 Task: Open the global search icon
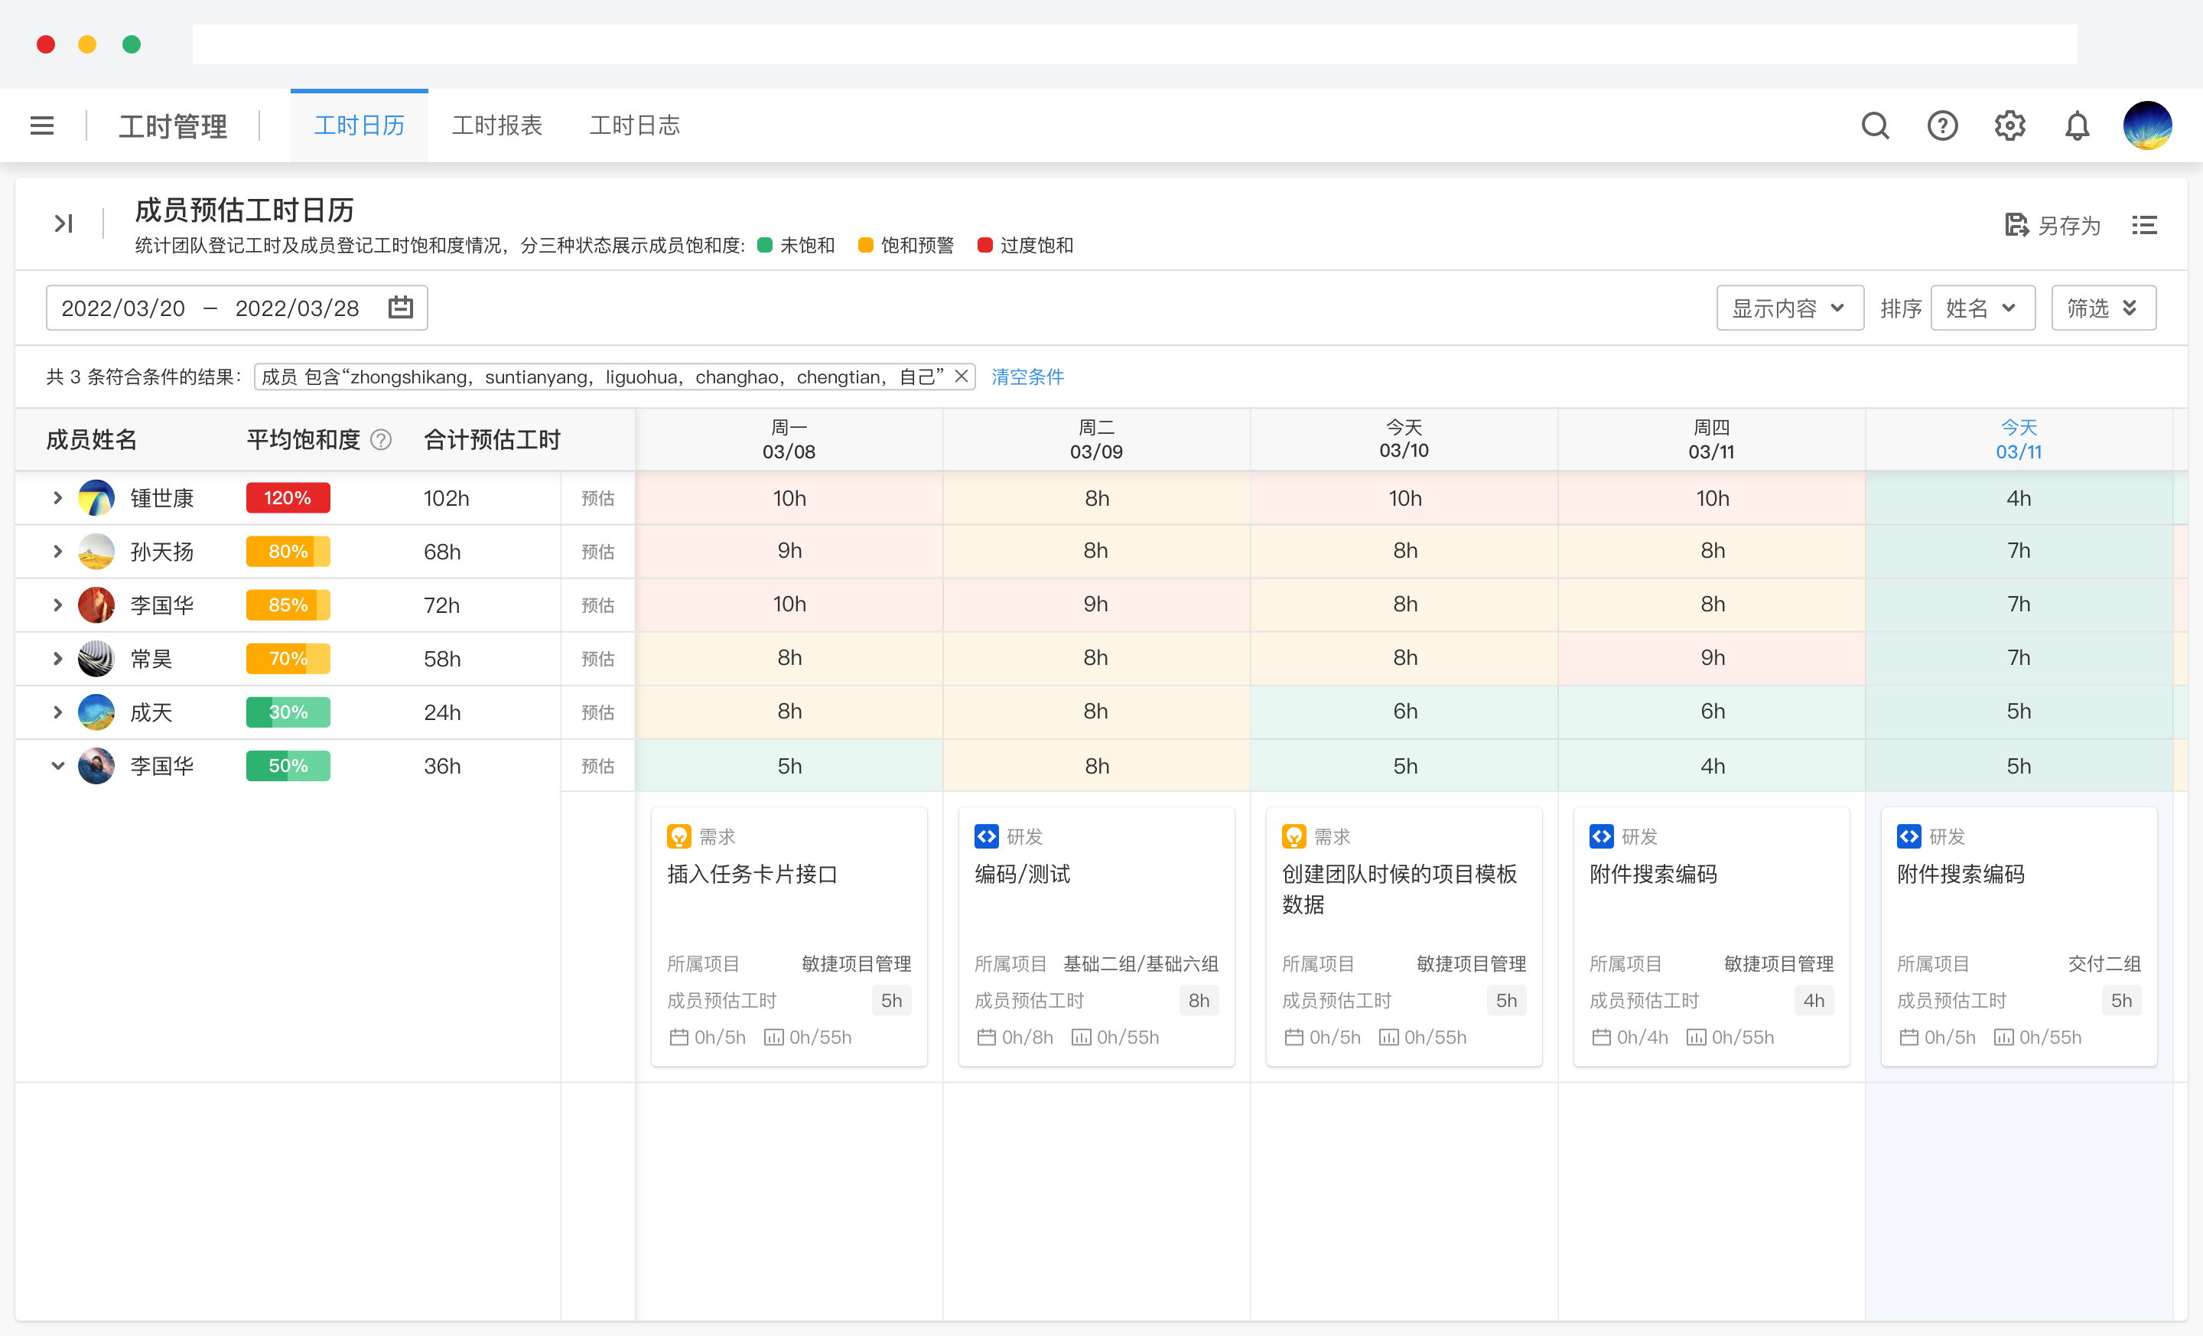click(x=1875, y=125)
